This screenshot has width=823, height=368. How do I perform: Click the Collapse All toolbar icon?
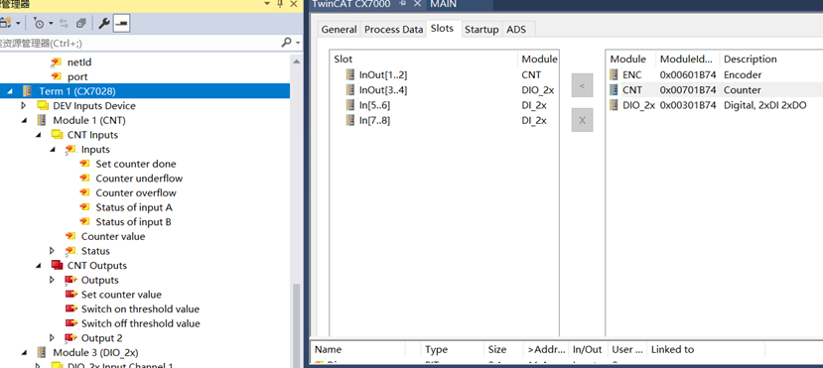(x=80, y=23)
